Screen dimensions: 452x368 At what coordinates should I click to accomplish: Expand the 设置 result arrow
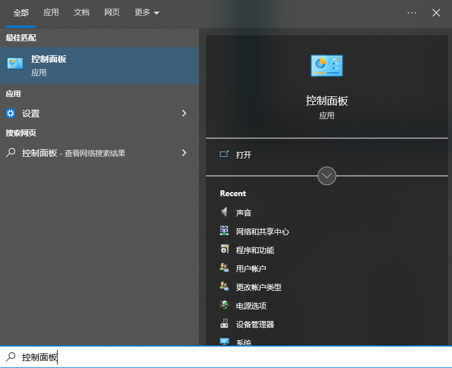pos(184,113)
